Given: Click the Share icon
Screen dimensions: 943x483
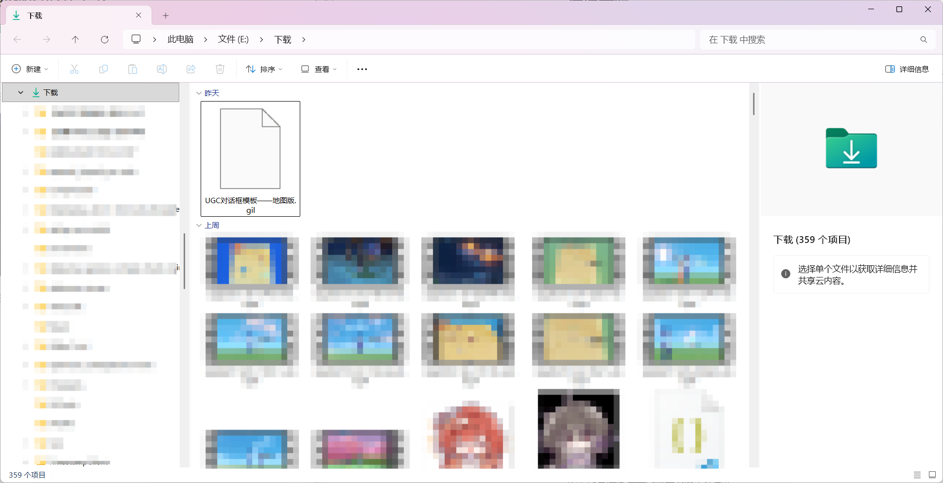Looking at the screenshot, I should [x=191, y=69].
